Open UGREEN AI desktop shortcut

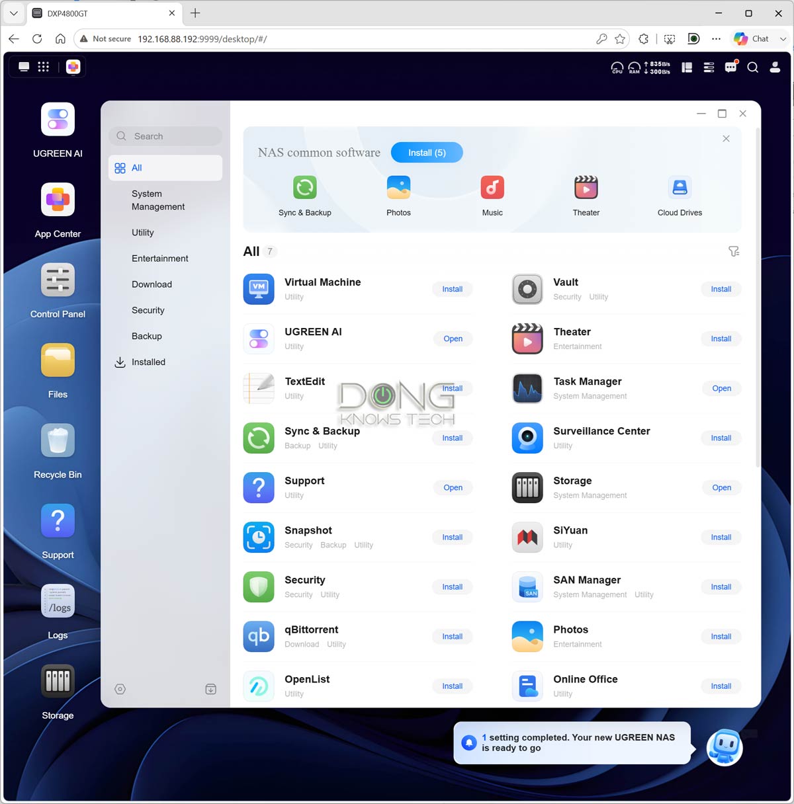[x=58, y=120]
